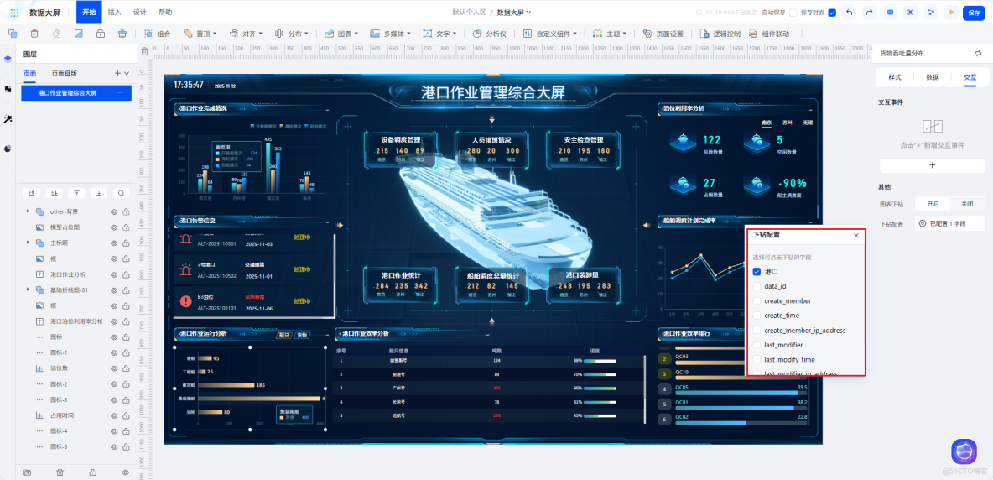Click the new folder icon below the layer list
Image resolution: width=993 pixels, height=480 pixels.
click(27, 472)
